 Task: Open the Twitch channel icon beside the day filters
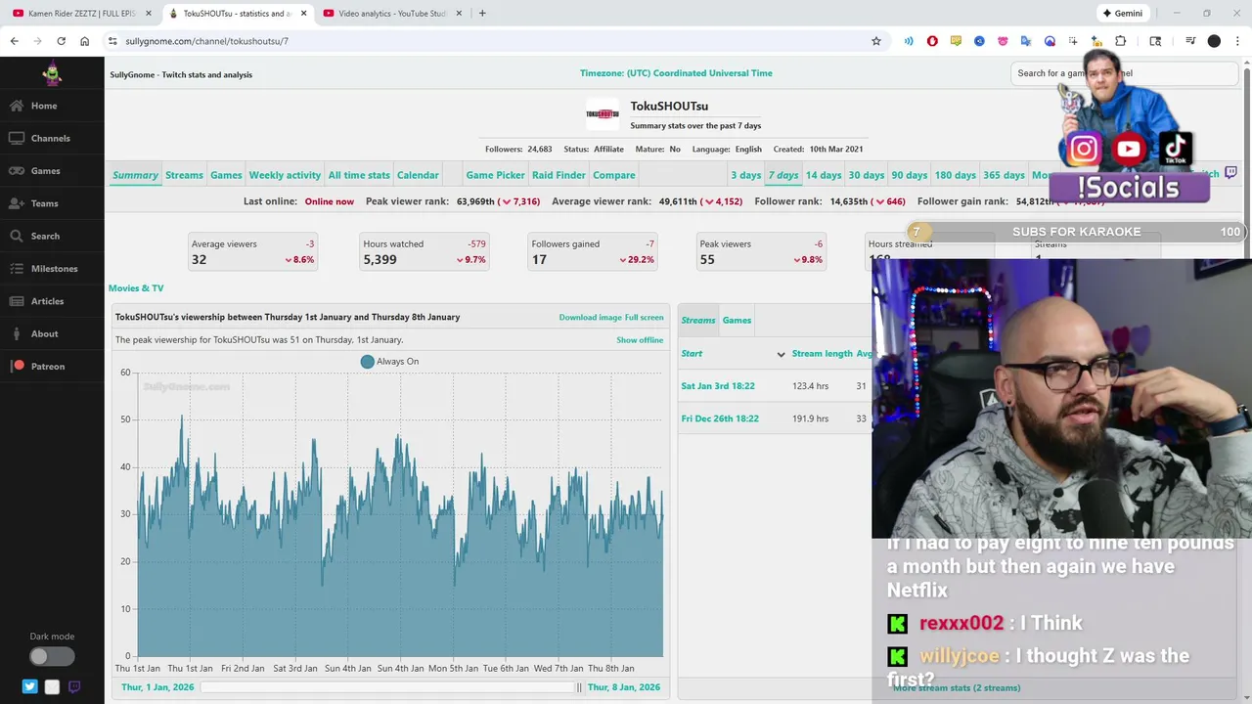[x=1230, y=173]
